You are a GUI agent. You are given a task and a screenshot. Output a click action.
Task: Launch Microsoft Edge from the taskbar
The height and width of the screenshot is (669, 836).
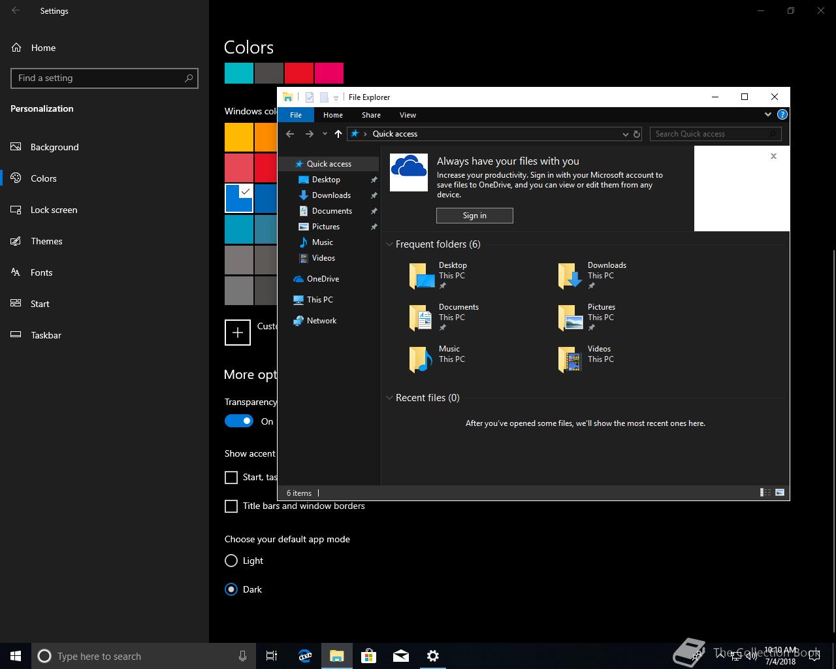[x=304, y=656]
